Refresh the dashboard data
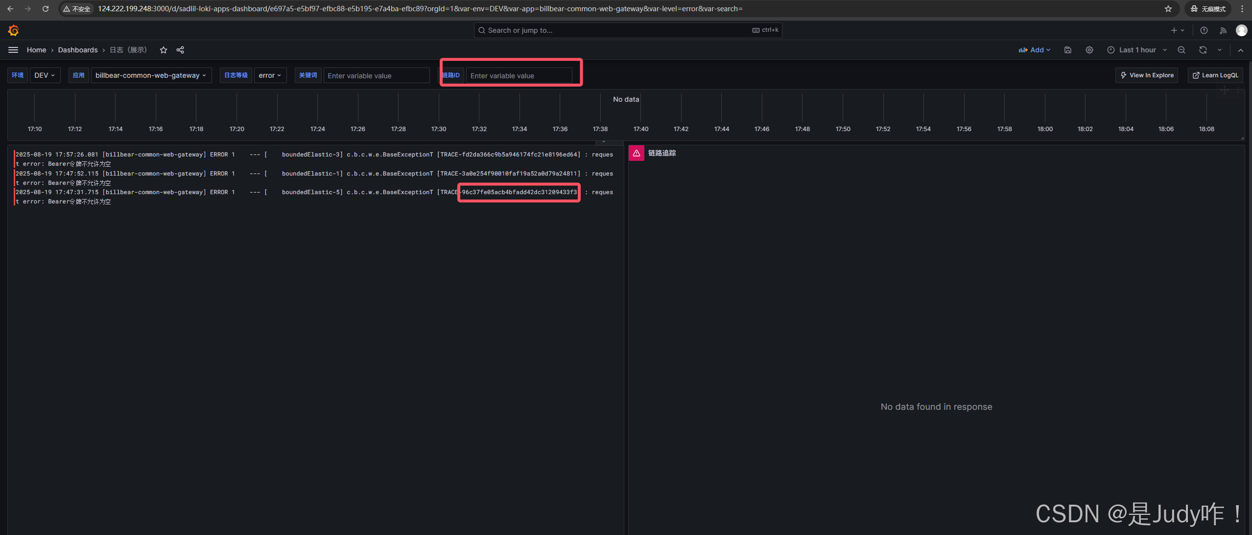Viewport: 1252px width, 535px height. pyautogui.click(x=1203, y=50)
